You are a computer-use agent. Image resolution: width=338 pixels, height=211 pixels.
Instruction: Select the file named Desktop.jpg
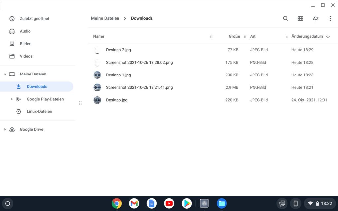tap(117, 100)
